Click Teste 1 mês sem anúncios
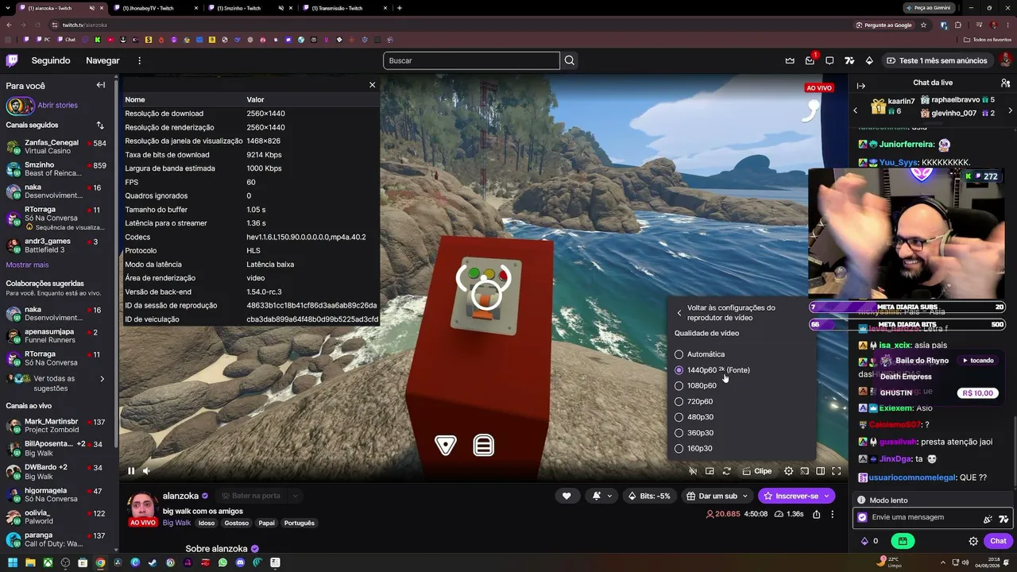The height and width of the screenshot is (572, 1017). coord(937,60)
